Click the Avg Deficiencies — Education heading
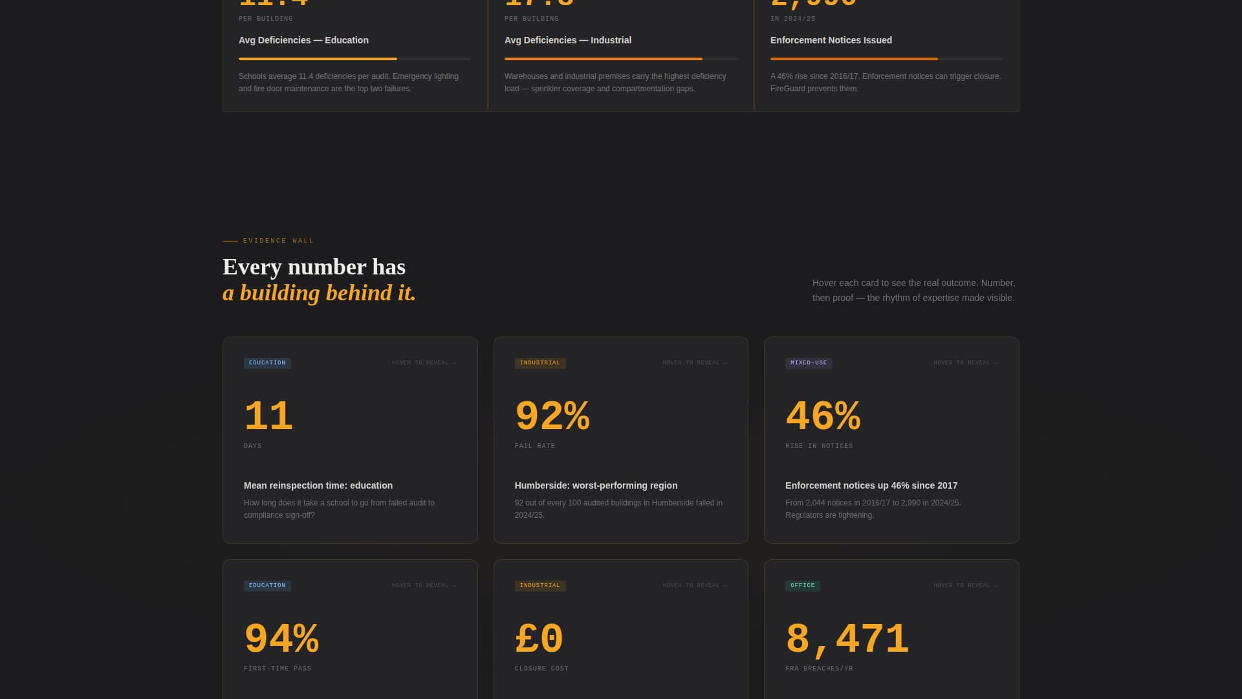This screenshot has height=699, width=1242. [303, 40]
